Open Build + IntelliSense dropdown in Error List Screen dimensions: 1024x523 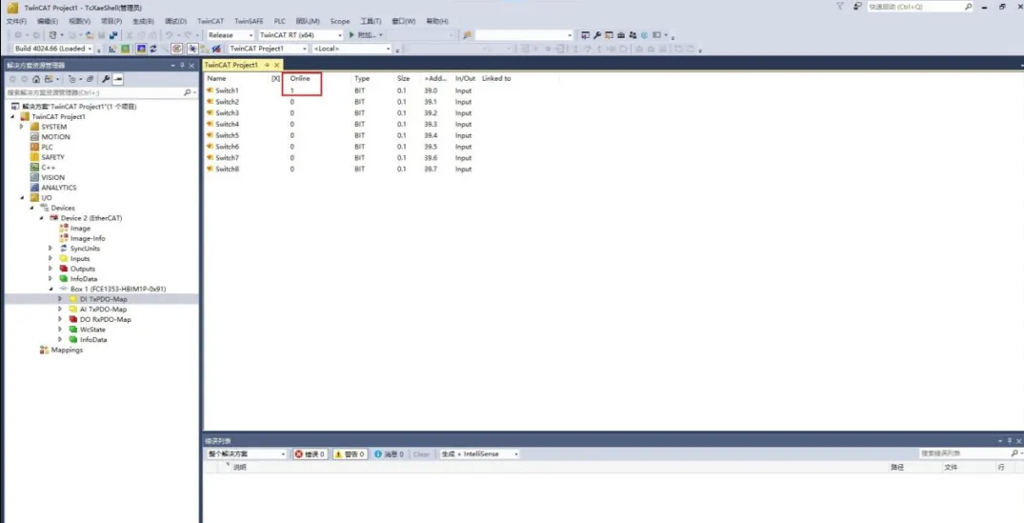coord(479,453)
